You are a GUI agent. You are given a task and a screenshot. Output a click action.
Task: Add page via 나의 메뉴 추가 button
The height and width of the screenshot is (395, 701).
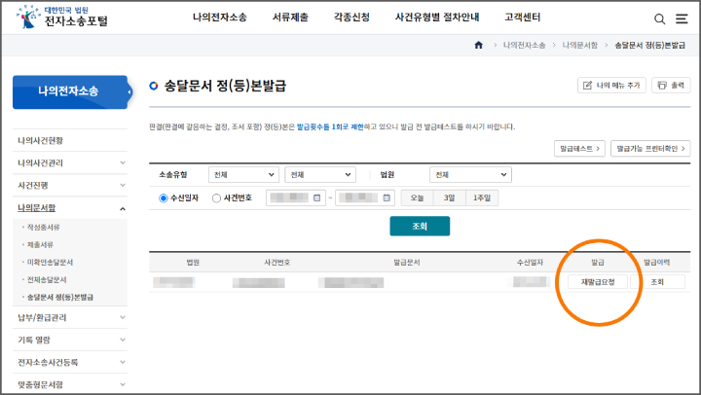tap(611, 85)
